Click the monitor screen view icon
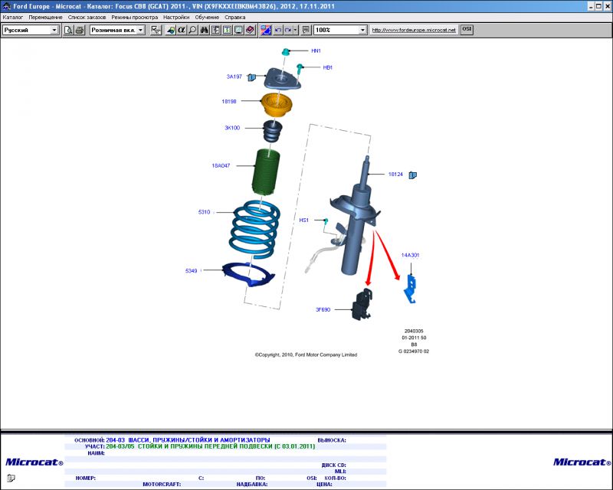The image size is (613, 490). point(238,30)
